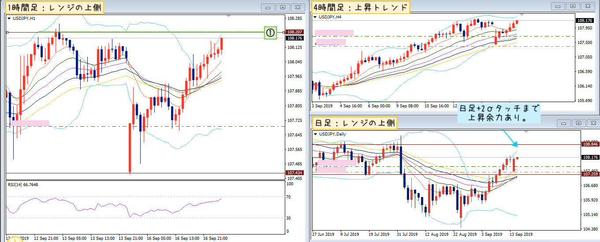
Task: Open the USDJPY,H1 symbol dropdown triangle
Action: coord(8,18)
